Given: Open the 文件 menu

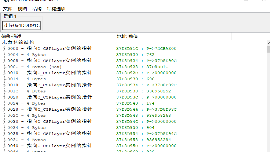Looking at the screenshot, I should 8,9.
